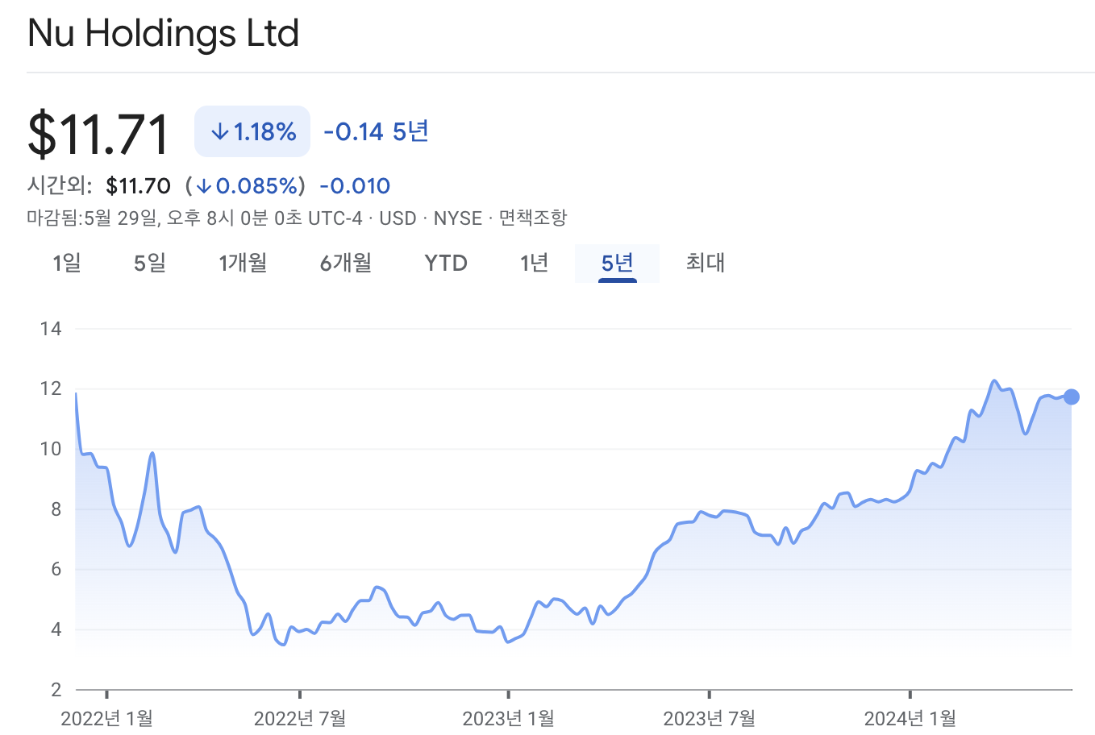Click the Nu Holdings Ltd title
This screenshot has height=735, width=1095.
click(x=164, y=33)
